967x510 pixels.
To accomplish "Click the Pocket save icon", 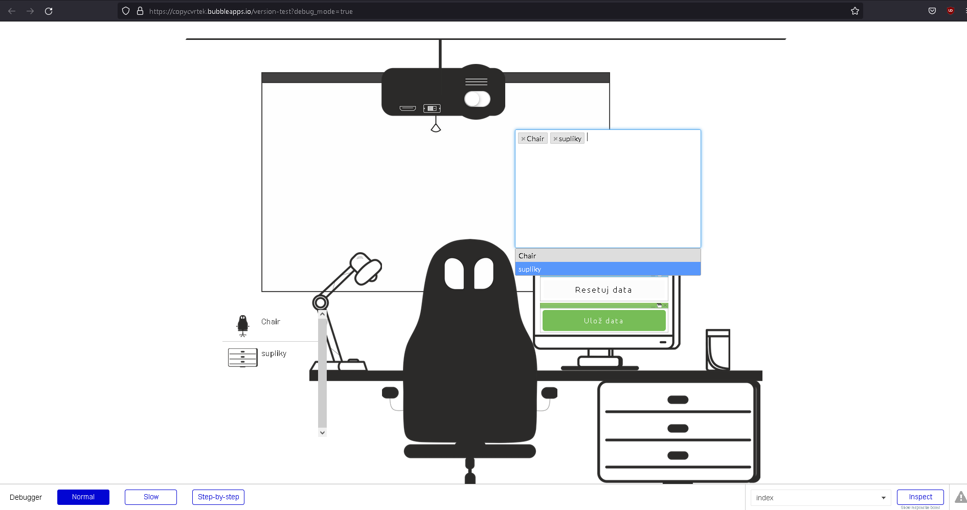I will pyautogui.click(x=932, y=11).
